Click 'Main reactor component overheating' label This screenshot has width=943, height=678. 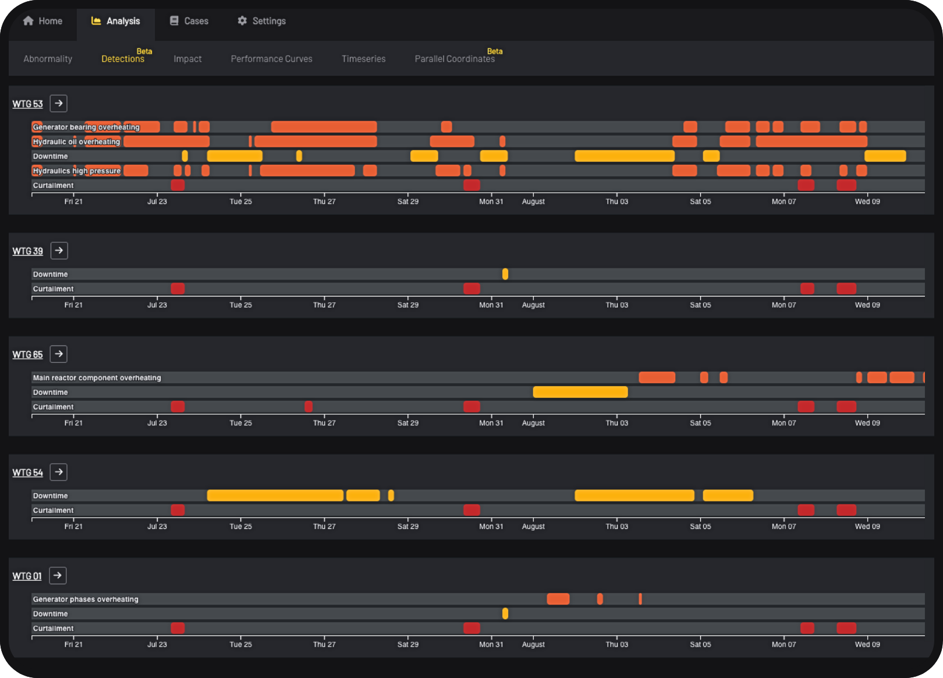pyautogui.click(x=97, y=378)
